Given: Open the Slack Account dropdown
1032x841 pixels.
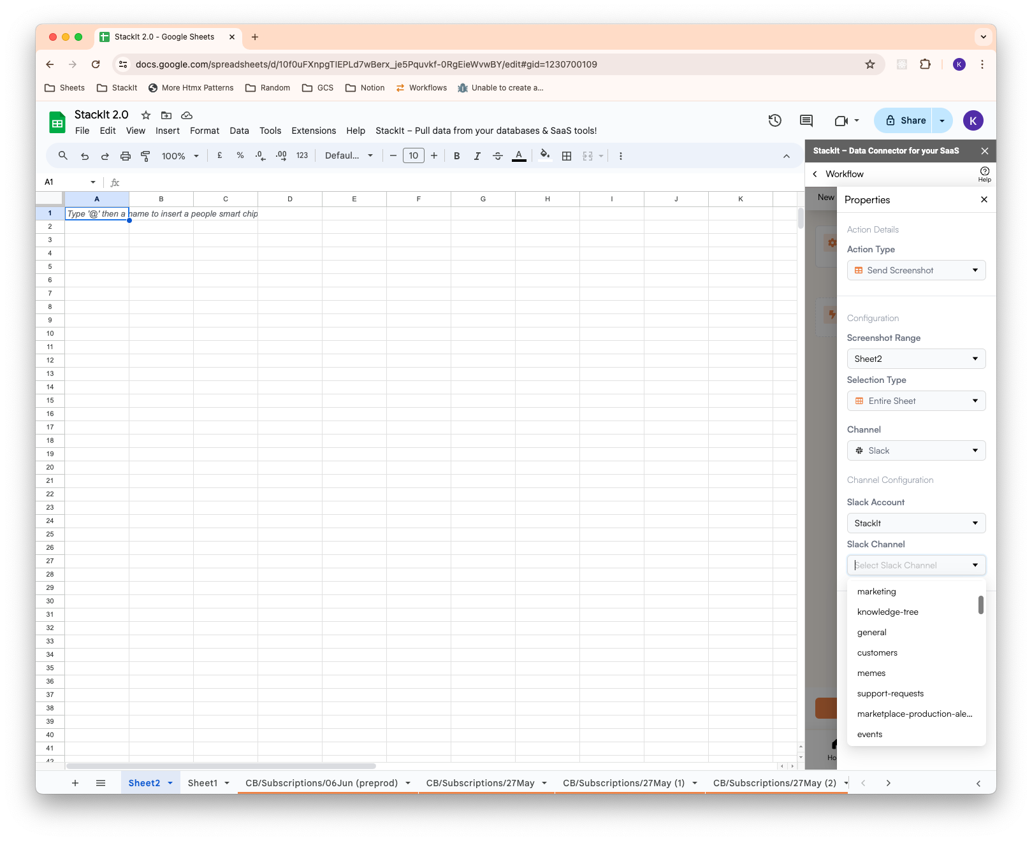Looking at the screenshot, I should tap(916, 523).
